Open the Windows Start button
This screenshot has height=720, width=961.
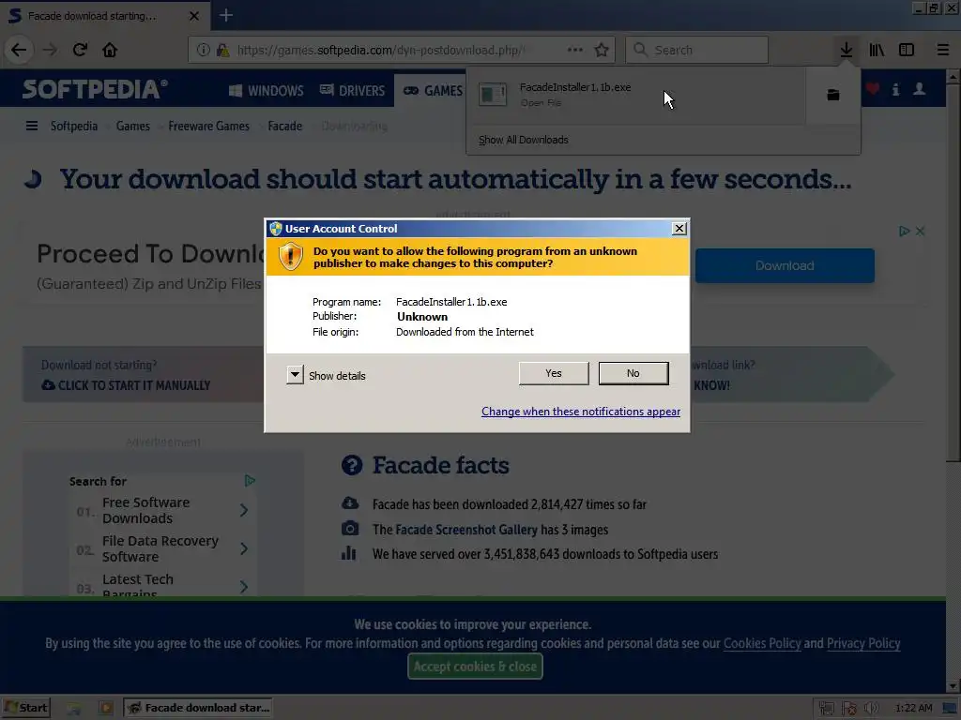[x=25, y=708]
